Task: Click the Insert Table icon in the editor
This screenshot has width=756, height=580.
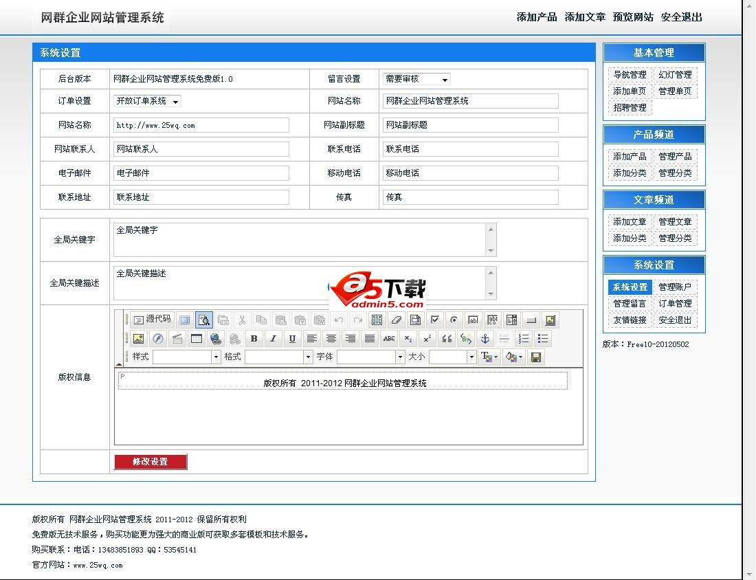Action: click(x=196, y=339)
